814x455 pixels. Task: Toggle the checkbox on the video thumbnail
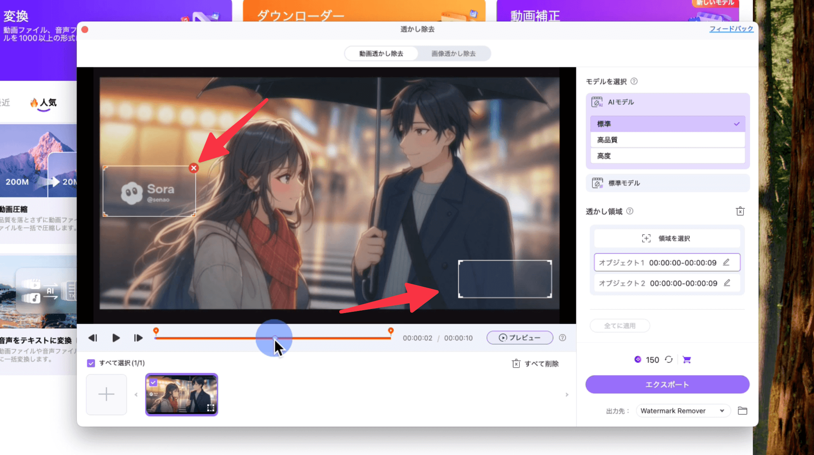[154, 382]
